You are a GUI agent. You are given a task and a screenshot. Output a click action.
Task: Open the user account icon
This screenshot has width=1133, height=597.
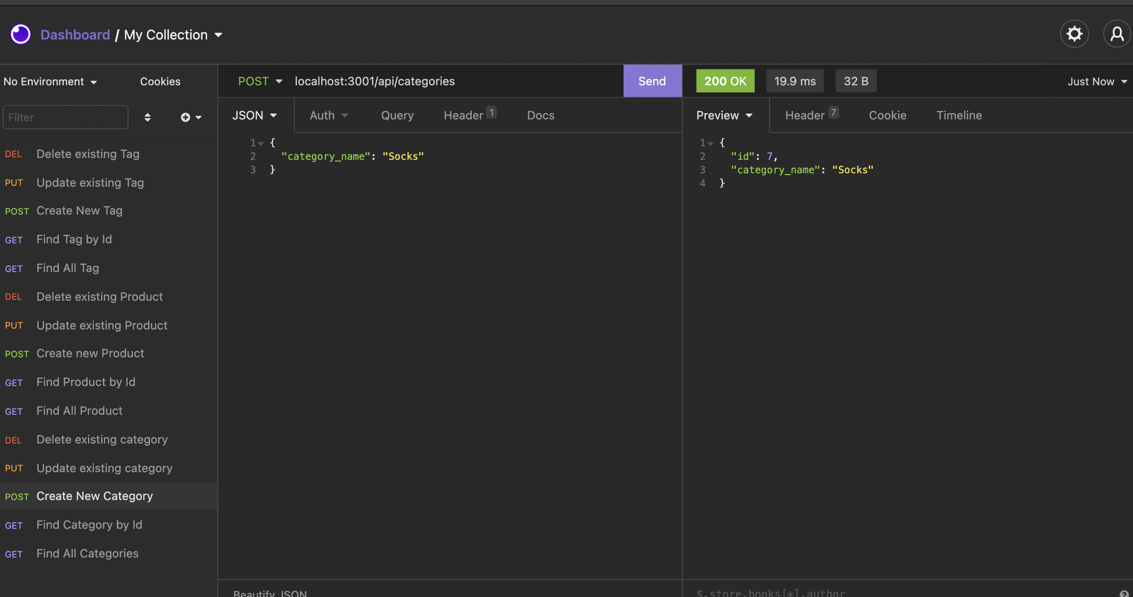1117,34
